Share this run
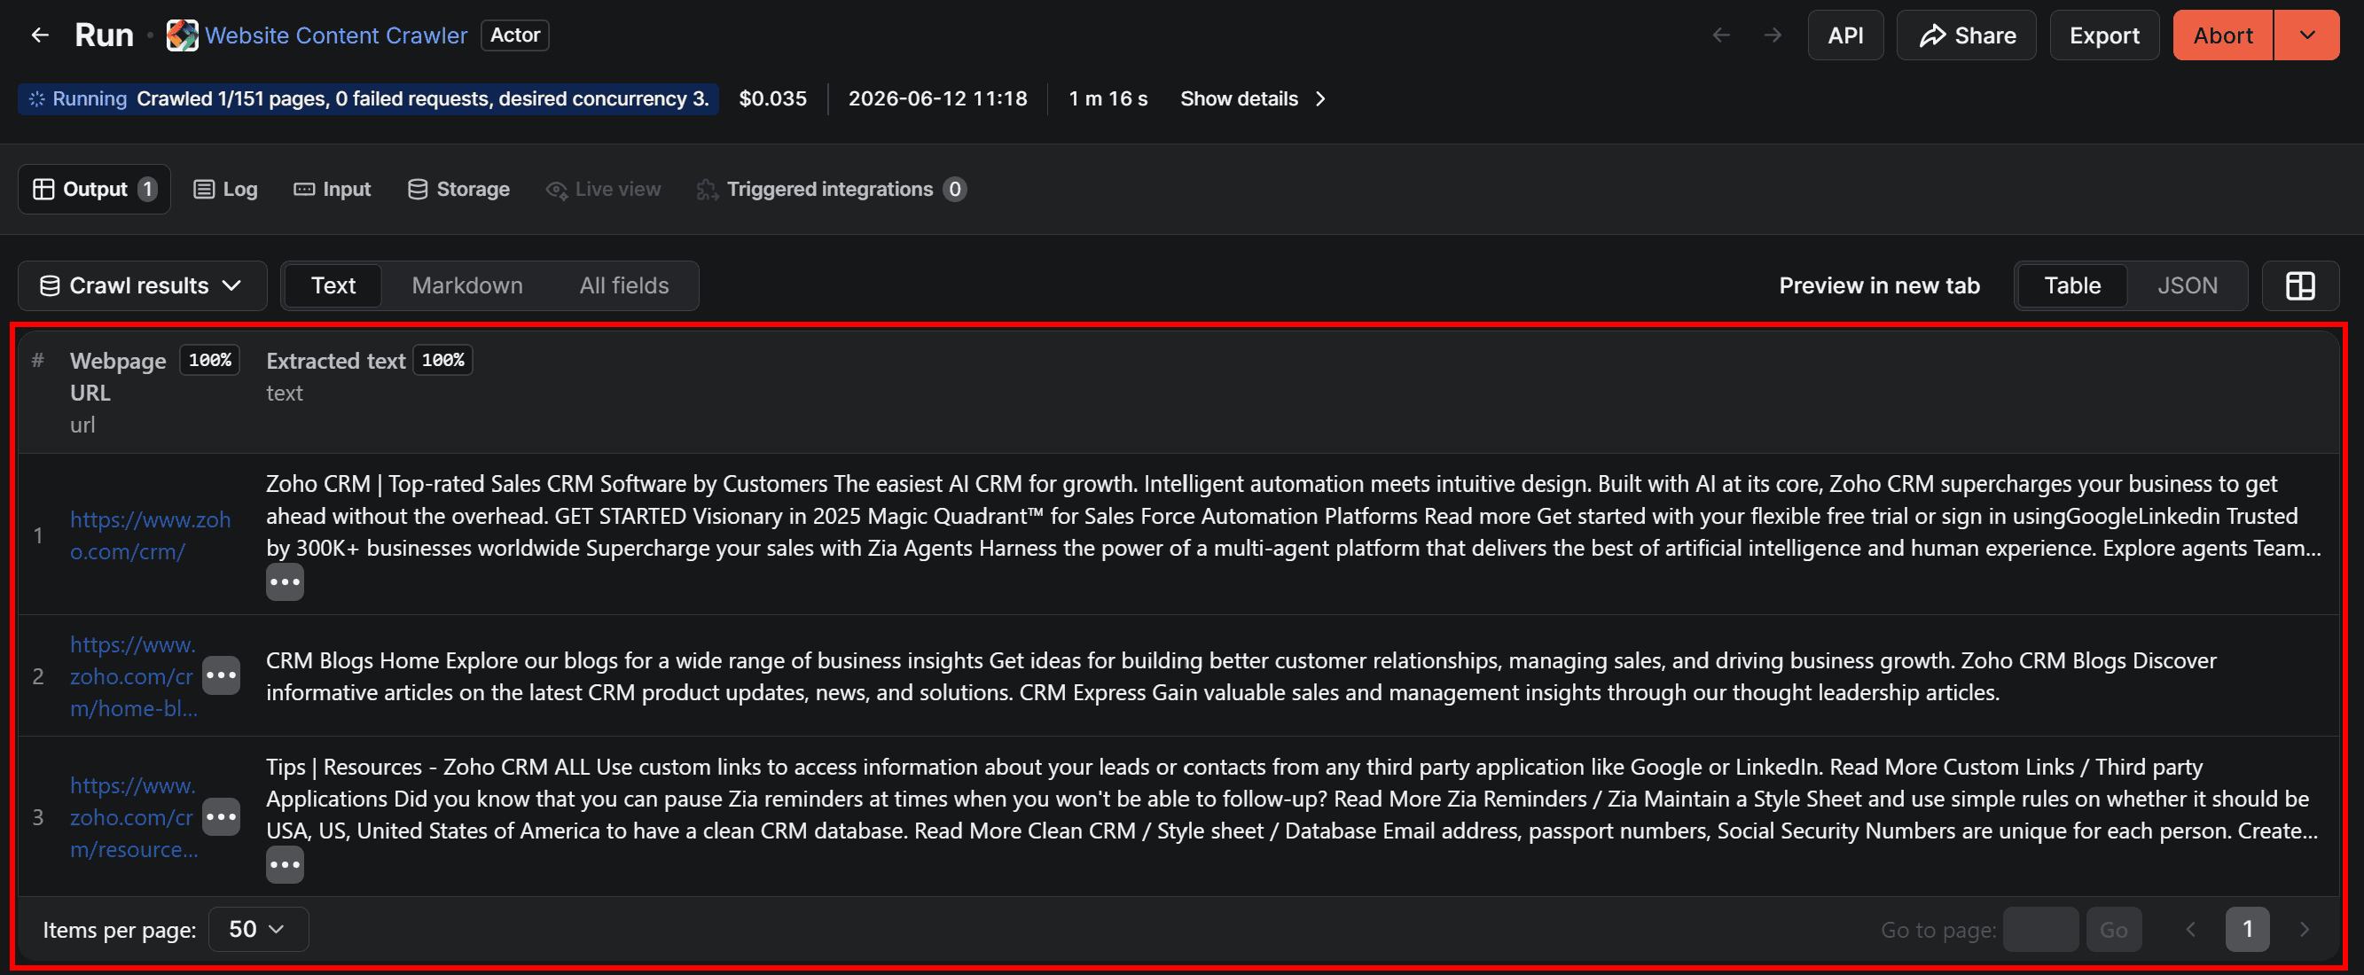This screenshot has width=2364, height=975. pyautogui.click(x=1966, y=35)
